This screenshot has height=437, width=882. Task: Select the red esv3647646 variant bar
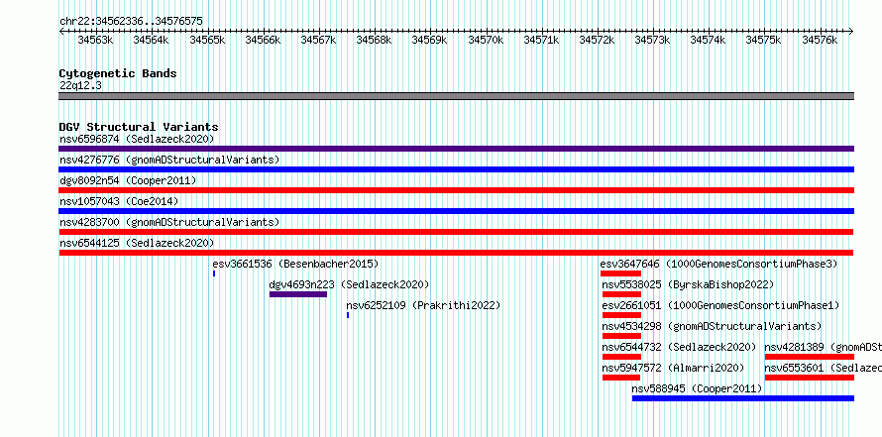click(x=620, y=273)
